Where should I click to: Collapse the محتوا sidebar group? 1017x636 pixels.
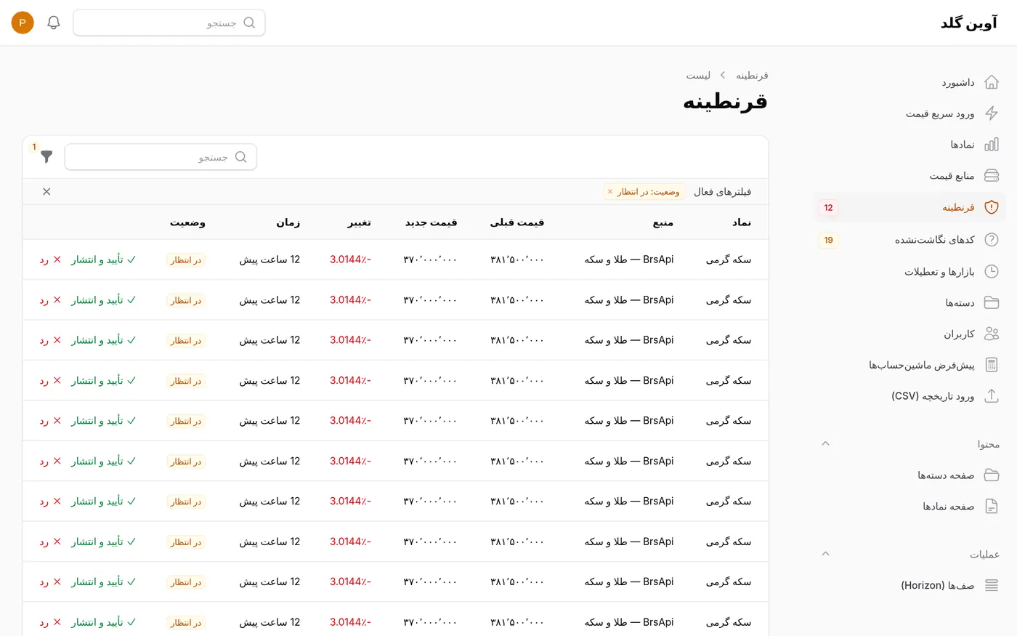825,443
